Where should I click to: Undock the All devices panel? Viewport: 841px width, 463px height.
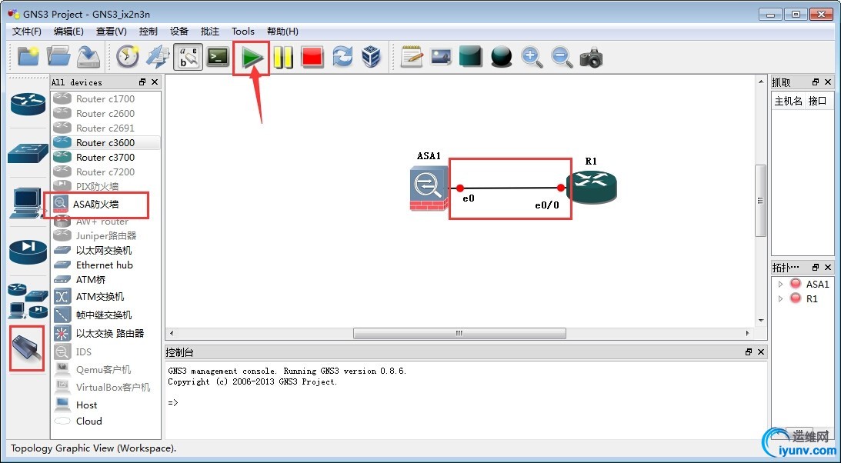[x=142, y=82]
